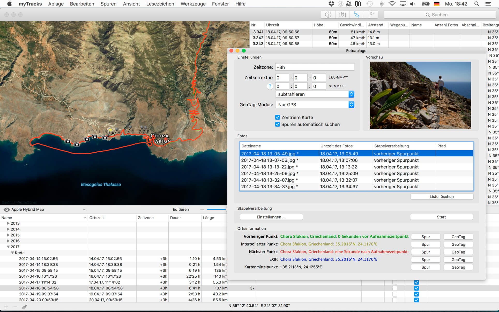This screenshot has height=312, width=499.
Task: Open Dropbox menu bar icon
Action: [x=331, y=4]
